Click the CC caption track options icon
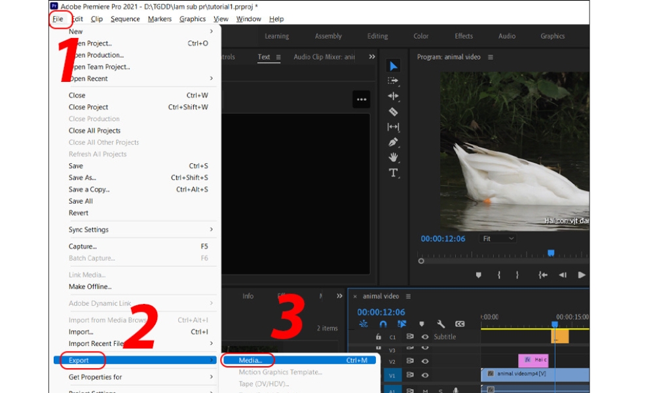This screenshot has width=655, height=393. (x=460, y=324)
